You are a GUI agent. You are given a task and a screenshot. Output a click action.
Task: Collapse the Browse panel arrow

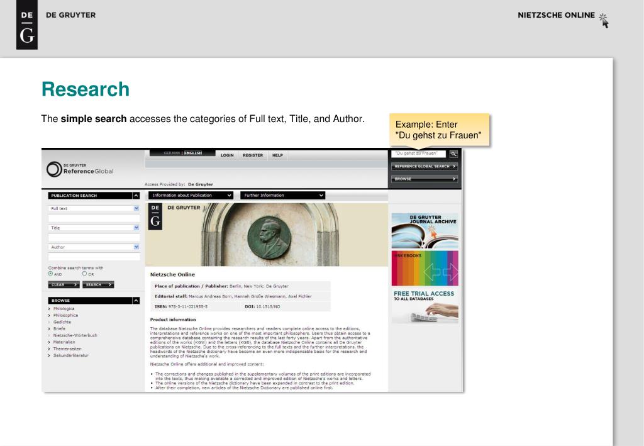pyautogui.click(x=136, y=301)
